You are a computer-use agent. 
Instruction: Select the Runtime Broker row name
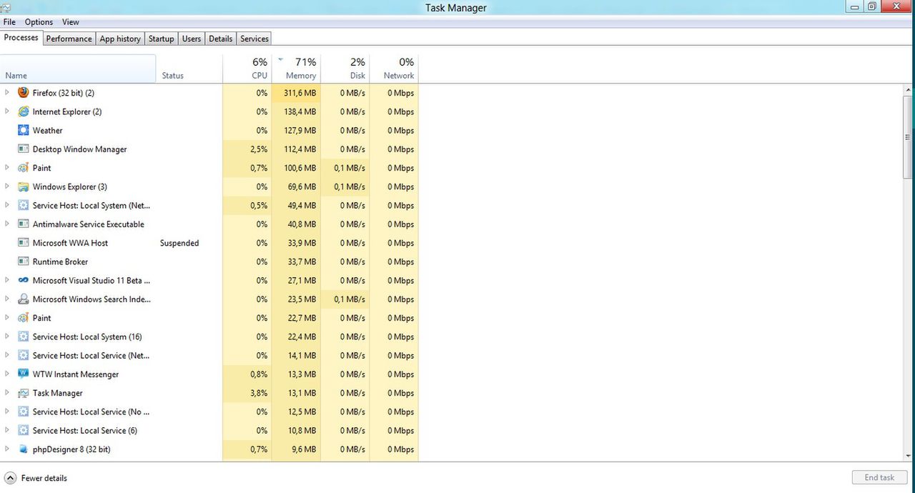click(60, 262)
